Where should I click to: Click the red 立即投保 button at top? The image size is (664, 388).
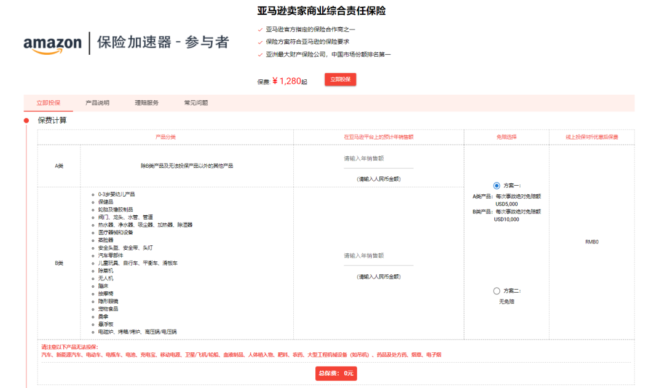coord(341,79)
